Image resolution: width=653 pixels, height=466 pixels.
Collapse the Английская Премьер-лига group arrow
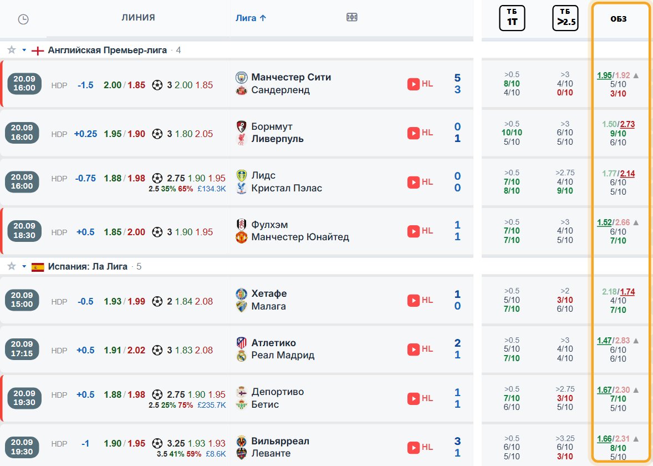coord(24,50)
